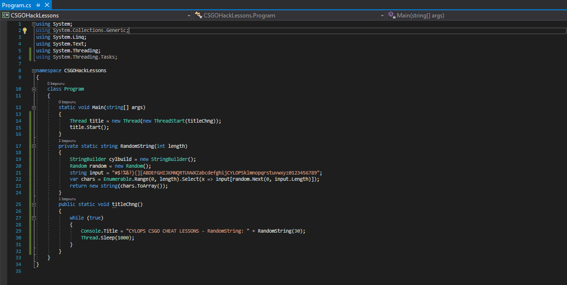Pin the Program.cs tab
This screenshot has width=567, height=285.
38,5
